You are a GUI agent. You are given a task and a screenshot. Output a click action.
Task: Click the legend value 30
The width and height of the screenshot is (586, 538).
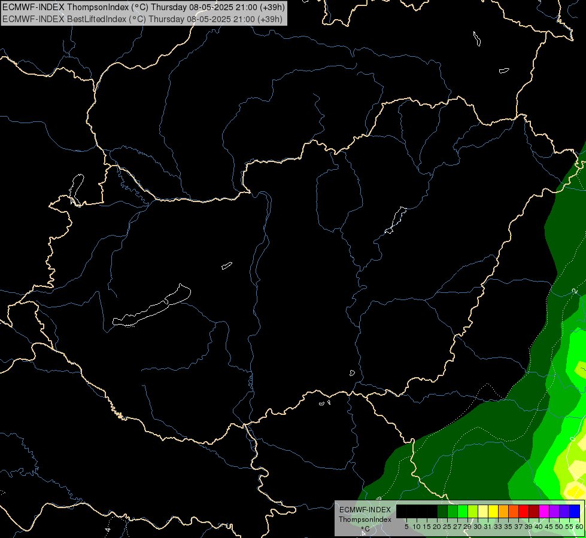pyautogui.click(x=478, y=527)
